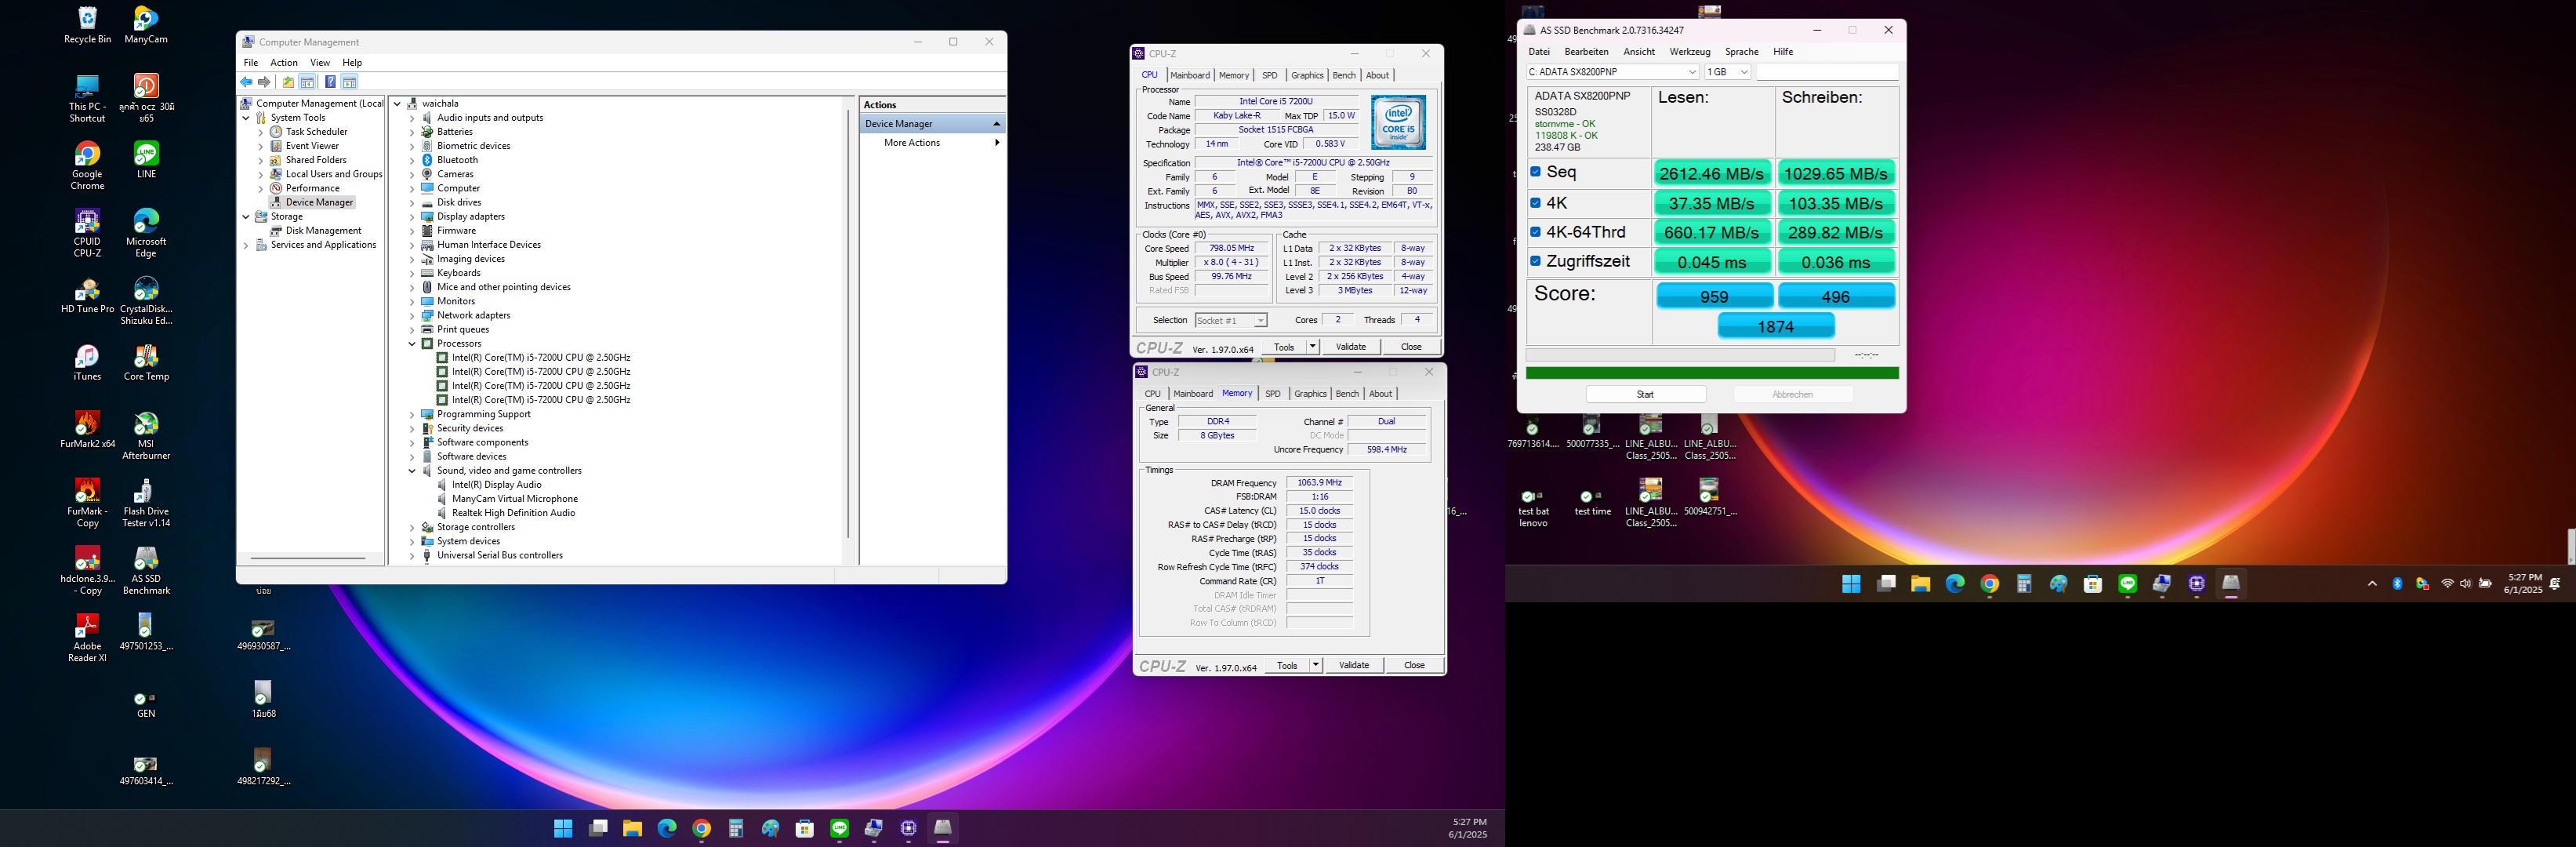Launch ManyCam from the desktop
This screenshot has width=2576, height=847.
tap(146, 26)
